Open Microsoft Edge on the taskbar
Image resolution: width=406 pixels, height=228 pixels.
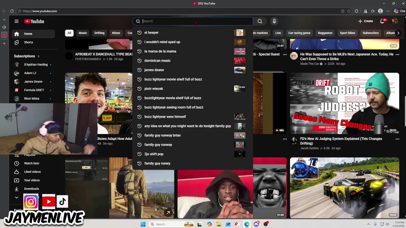pyautogui.click(x=247, y=224)
